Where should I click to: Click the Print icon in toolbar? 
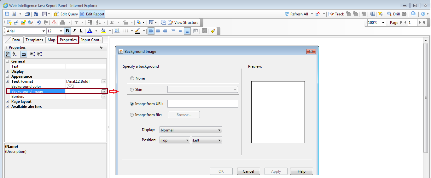point(27,14)
